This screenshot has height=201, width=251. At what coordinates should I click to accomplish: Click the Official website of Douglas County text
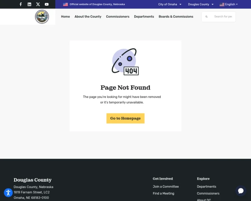point(97,4)
